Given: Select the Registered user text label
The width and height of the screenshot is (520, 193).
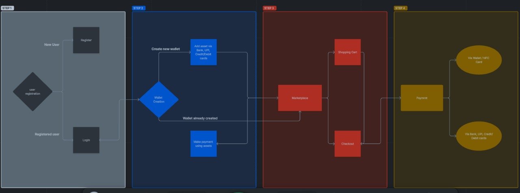Looking at the screenshot, I should click(47, 134).
